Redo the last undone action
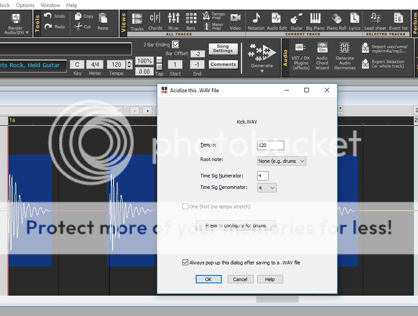Viewport: 418px width, 316px height. (54, 26)
